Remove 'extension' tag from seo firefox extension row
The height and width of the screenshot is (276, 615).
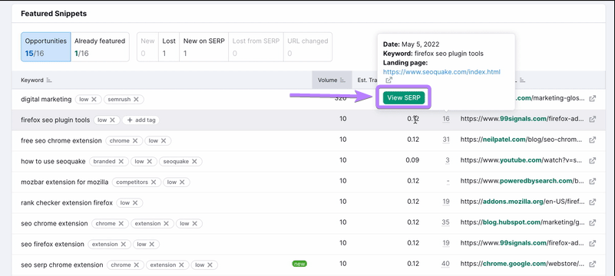(x=123, y=245)
